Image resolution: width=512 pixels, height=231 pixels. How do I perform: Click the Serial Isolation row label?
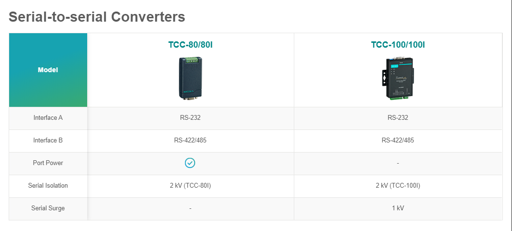click(48, 185)
